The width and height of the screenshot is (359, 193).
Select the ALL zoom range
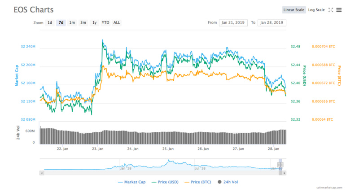pos(117,22)
